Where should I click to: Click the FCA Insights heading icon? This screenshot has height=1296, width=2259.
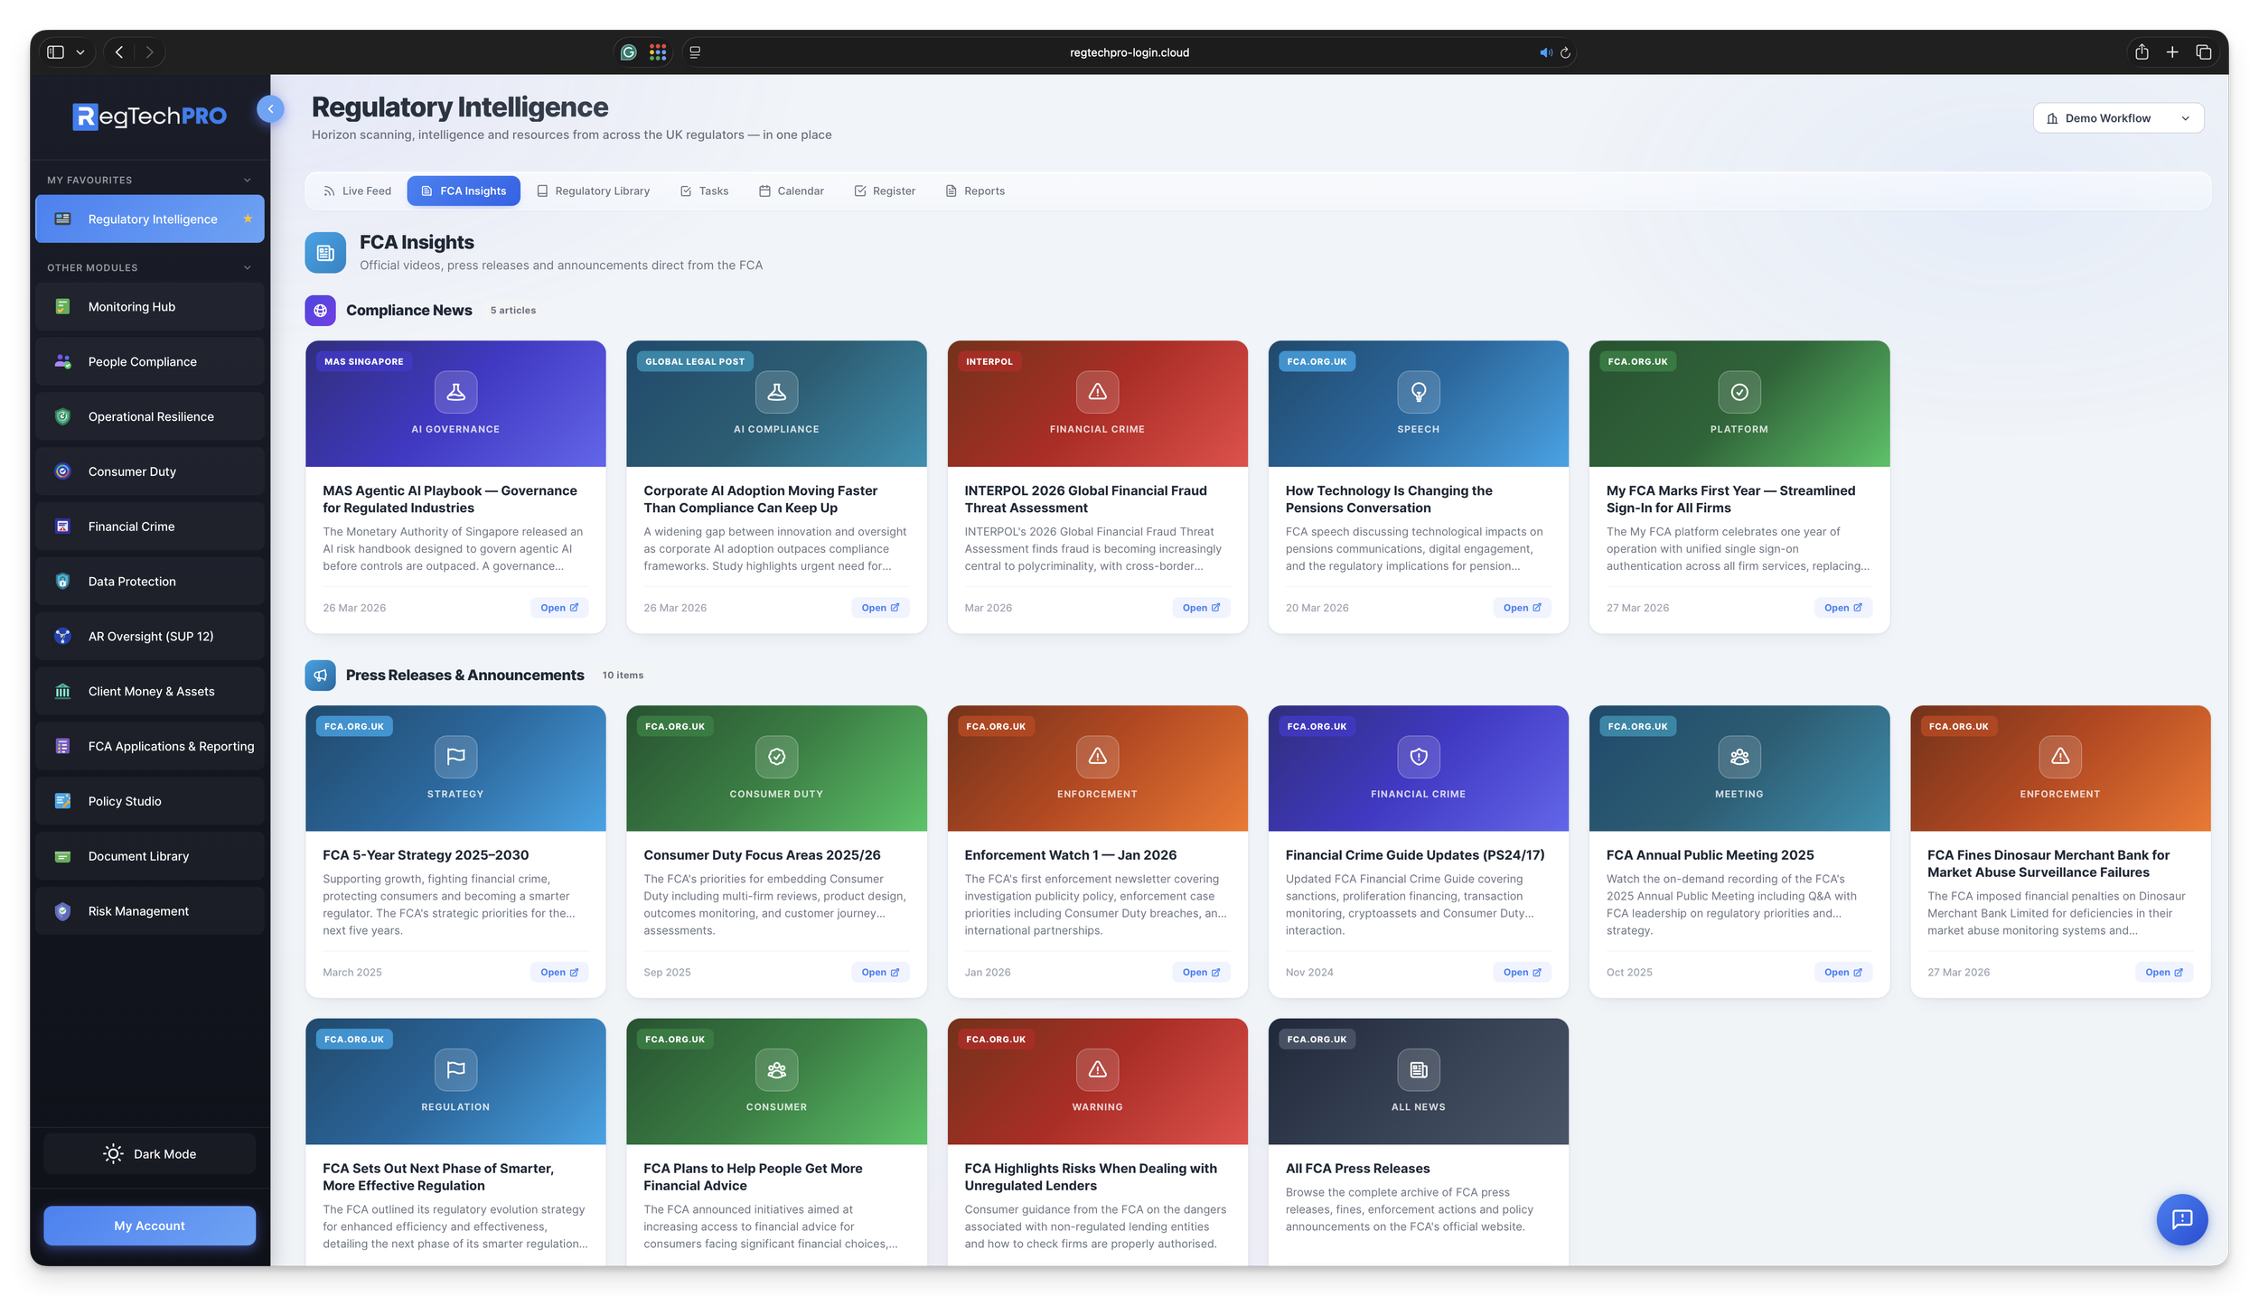tap(325, 253)
